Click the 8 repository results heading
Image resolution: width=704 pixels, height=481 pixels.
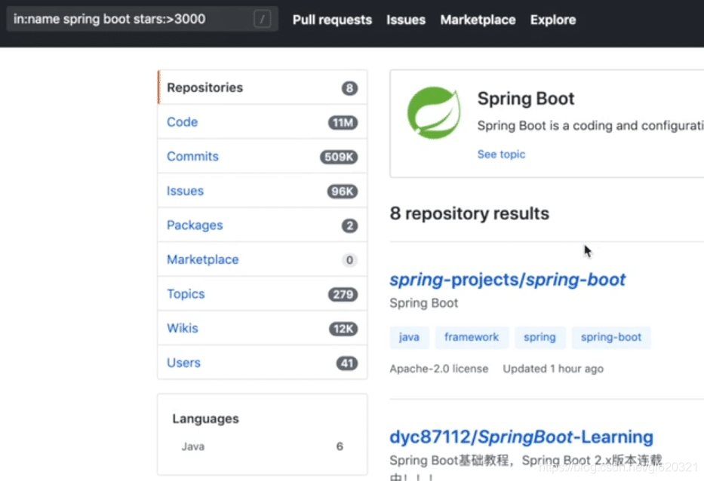click(469, 213)
